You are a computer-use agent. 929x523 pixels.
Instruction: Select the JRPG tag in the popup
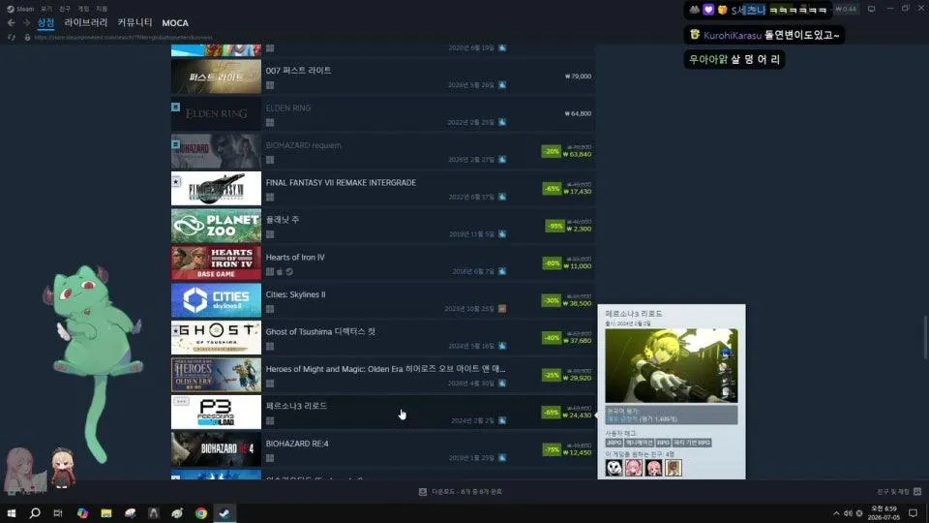[614, 443]
